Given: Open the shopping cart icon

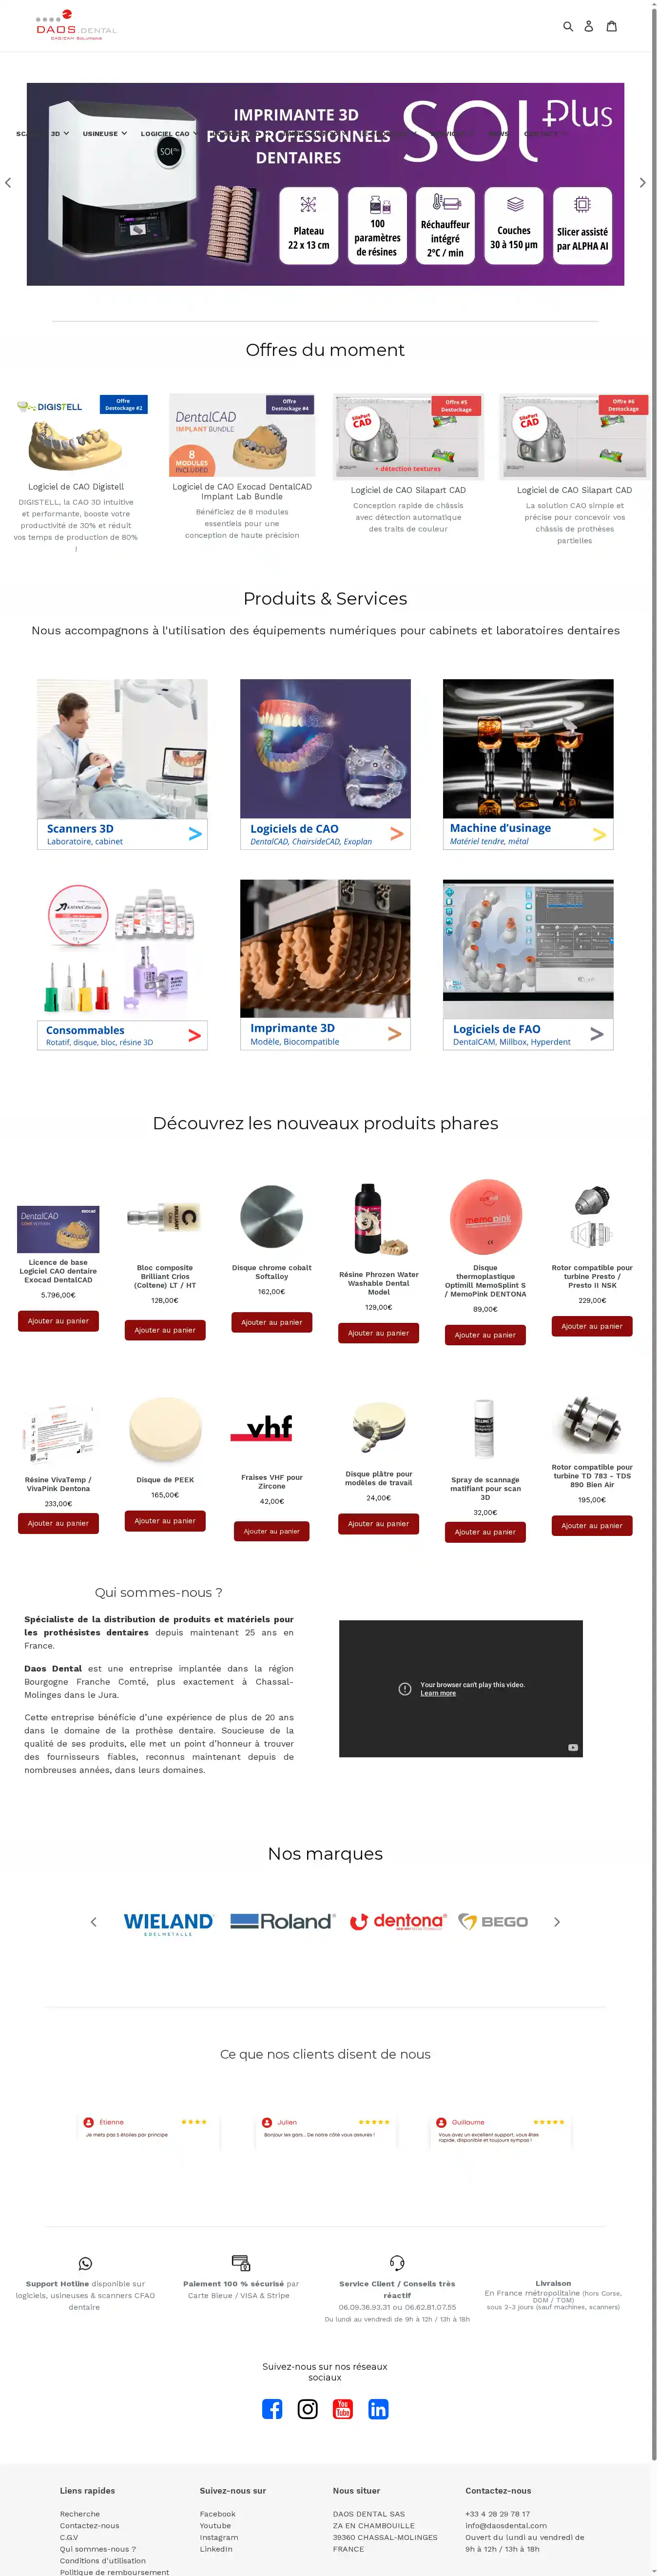Looking at the screenshot, I should tap(612, 27).
